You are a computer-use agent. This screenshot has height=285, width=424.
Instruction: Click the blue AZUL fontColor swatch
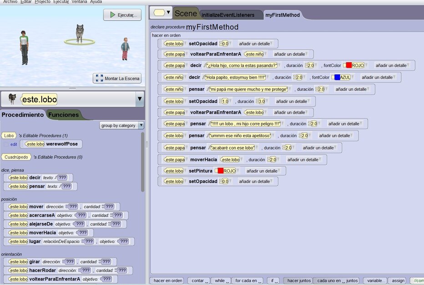[337, 77]
